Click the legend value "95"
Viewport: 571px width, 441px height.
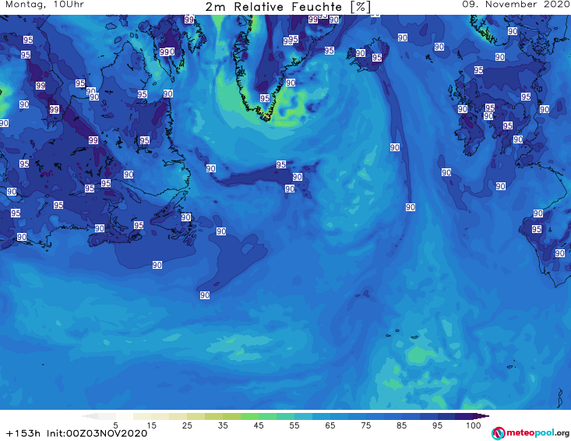coord(437,425)
